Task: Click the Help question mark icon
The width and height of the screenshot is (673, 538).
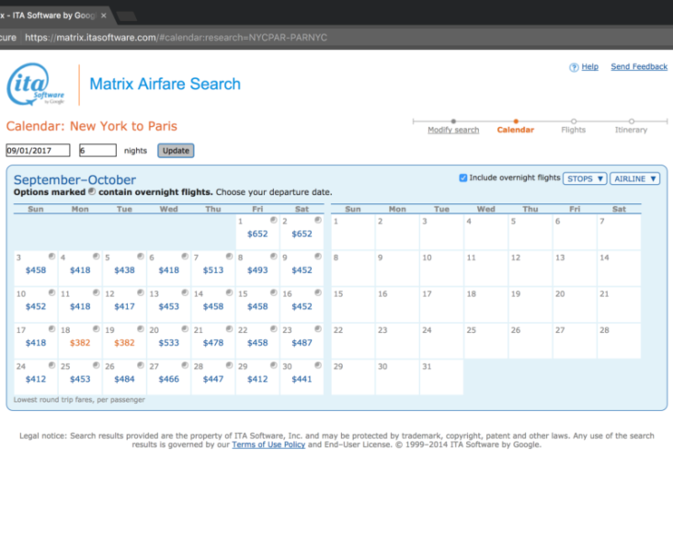Action: tap(574, 67)
